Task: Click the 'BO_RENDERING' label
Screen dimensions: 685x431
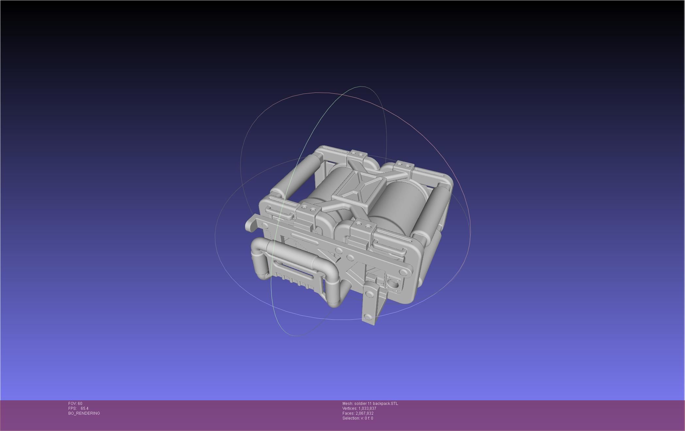Action: (84, 413)
